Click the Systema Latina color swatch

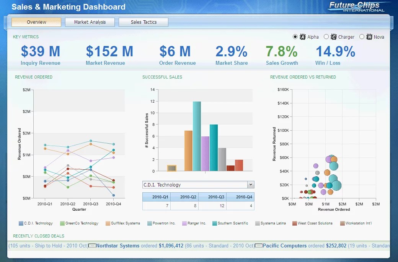(x=257, y=223)
